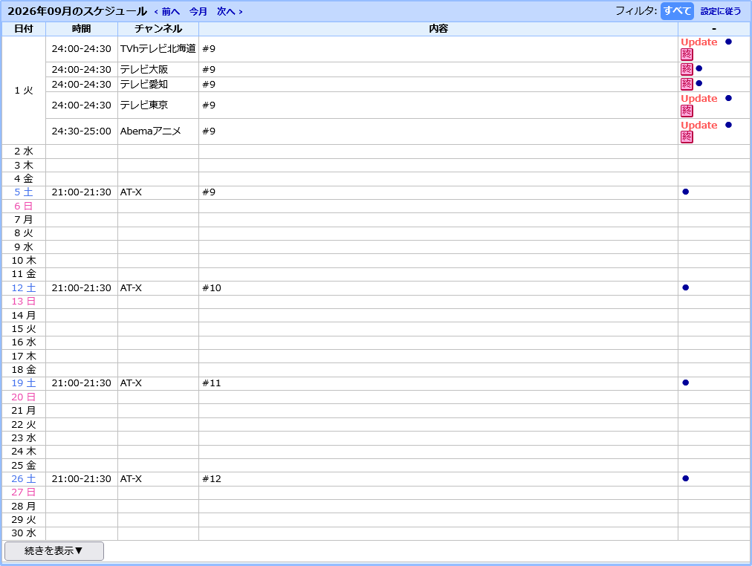Go to next month with 次へ
This screenshot has width=752, height=566.
pyautogui.click(x=230, y=11)
